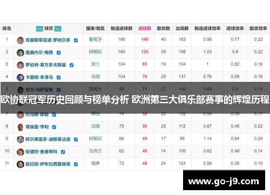
Task: Open 罗伯特·莱万多夫斯基 player link
Action: pyautogui.click(x=46, y=65)
